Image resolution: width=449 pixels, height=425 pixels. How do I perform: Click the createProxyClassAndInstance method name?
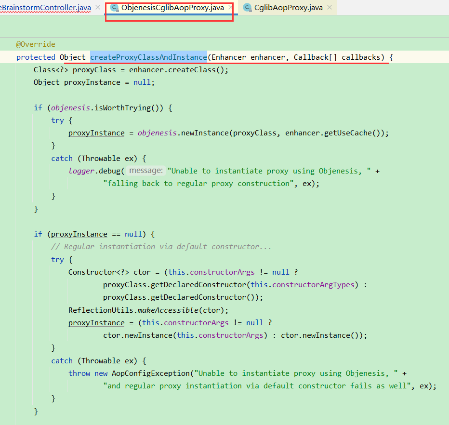click(x=148, y=57)
